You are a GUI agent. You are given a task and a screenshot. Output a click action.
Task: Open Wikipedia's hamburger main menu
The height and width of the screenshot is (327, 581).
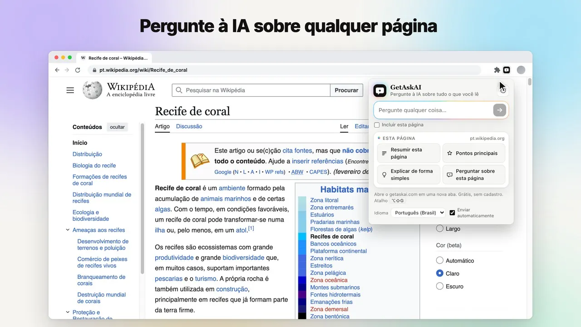click(x=70, y=90)
